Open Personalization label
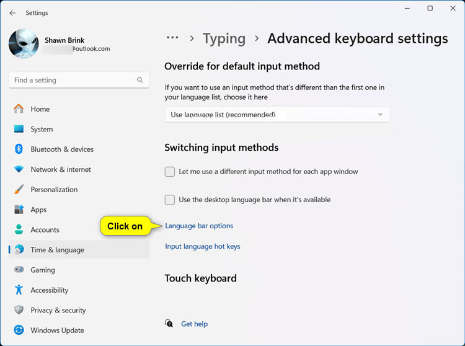This screenshot has height=346, width=465. click(54, 190)
